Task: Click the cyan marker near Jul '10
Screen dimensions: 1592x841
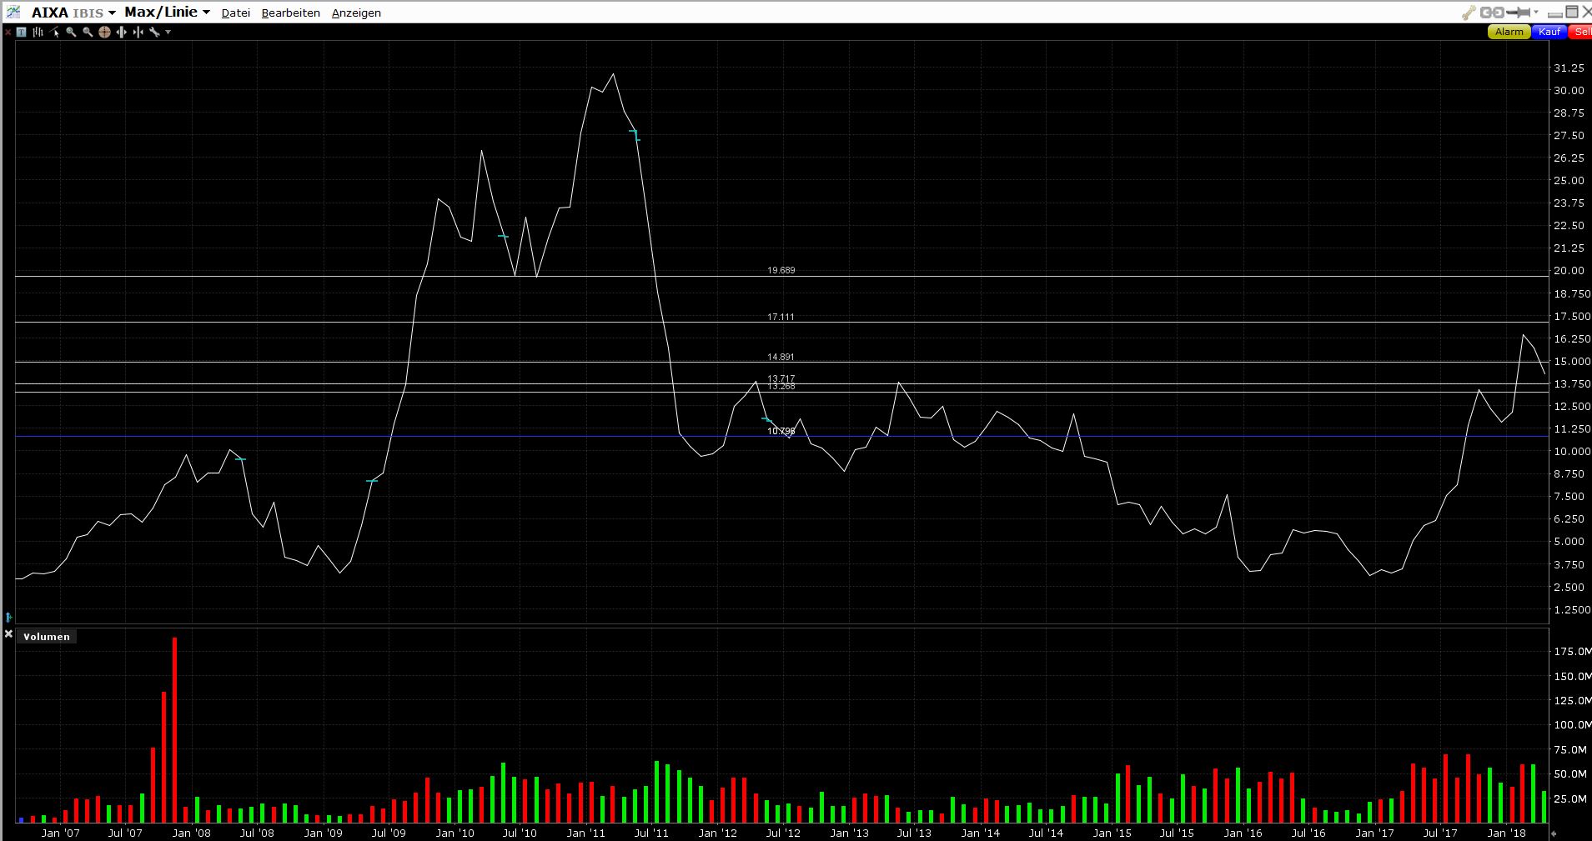Action: pos(503,237)
